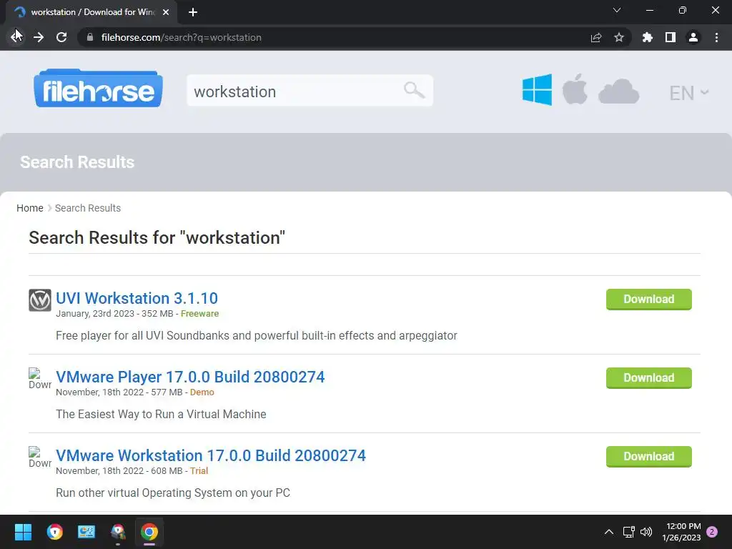This screenshot has width=732, height=549.
Task: Click the red shield taskbar icon
Action: (x=54, y=532)
